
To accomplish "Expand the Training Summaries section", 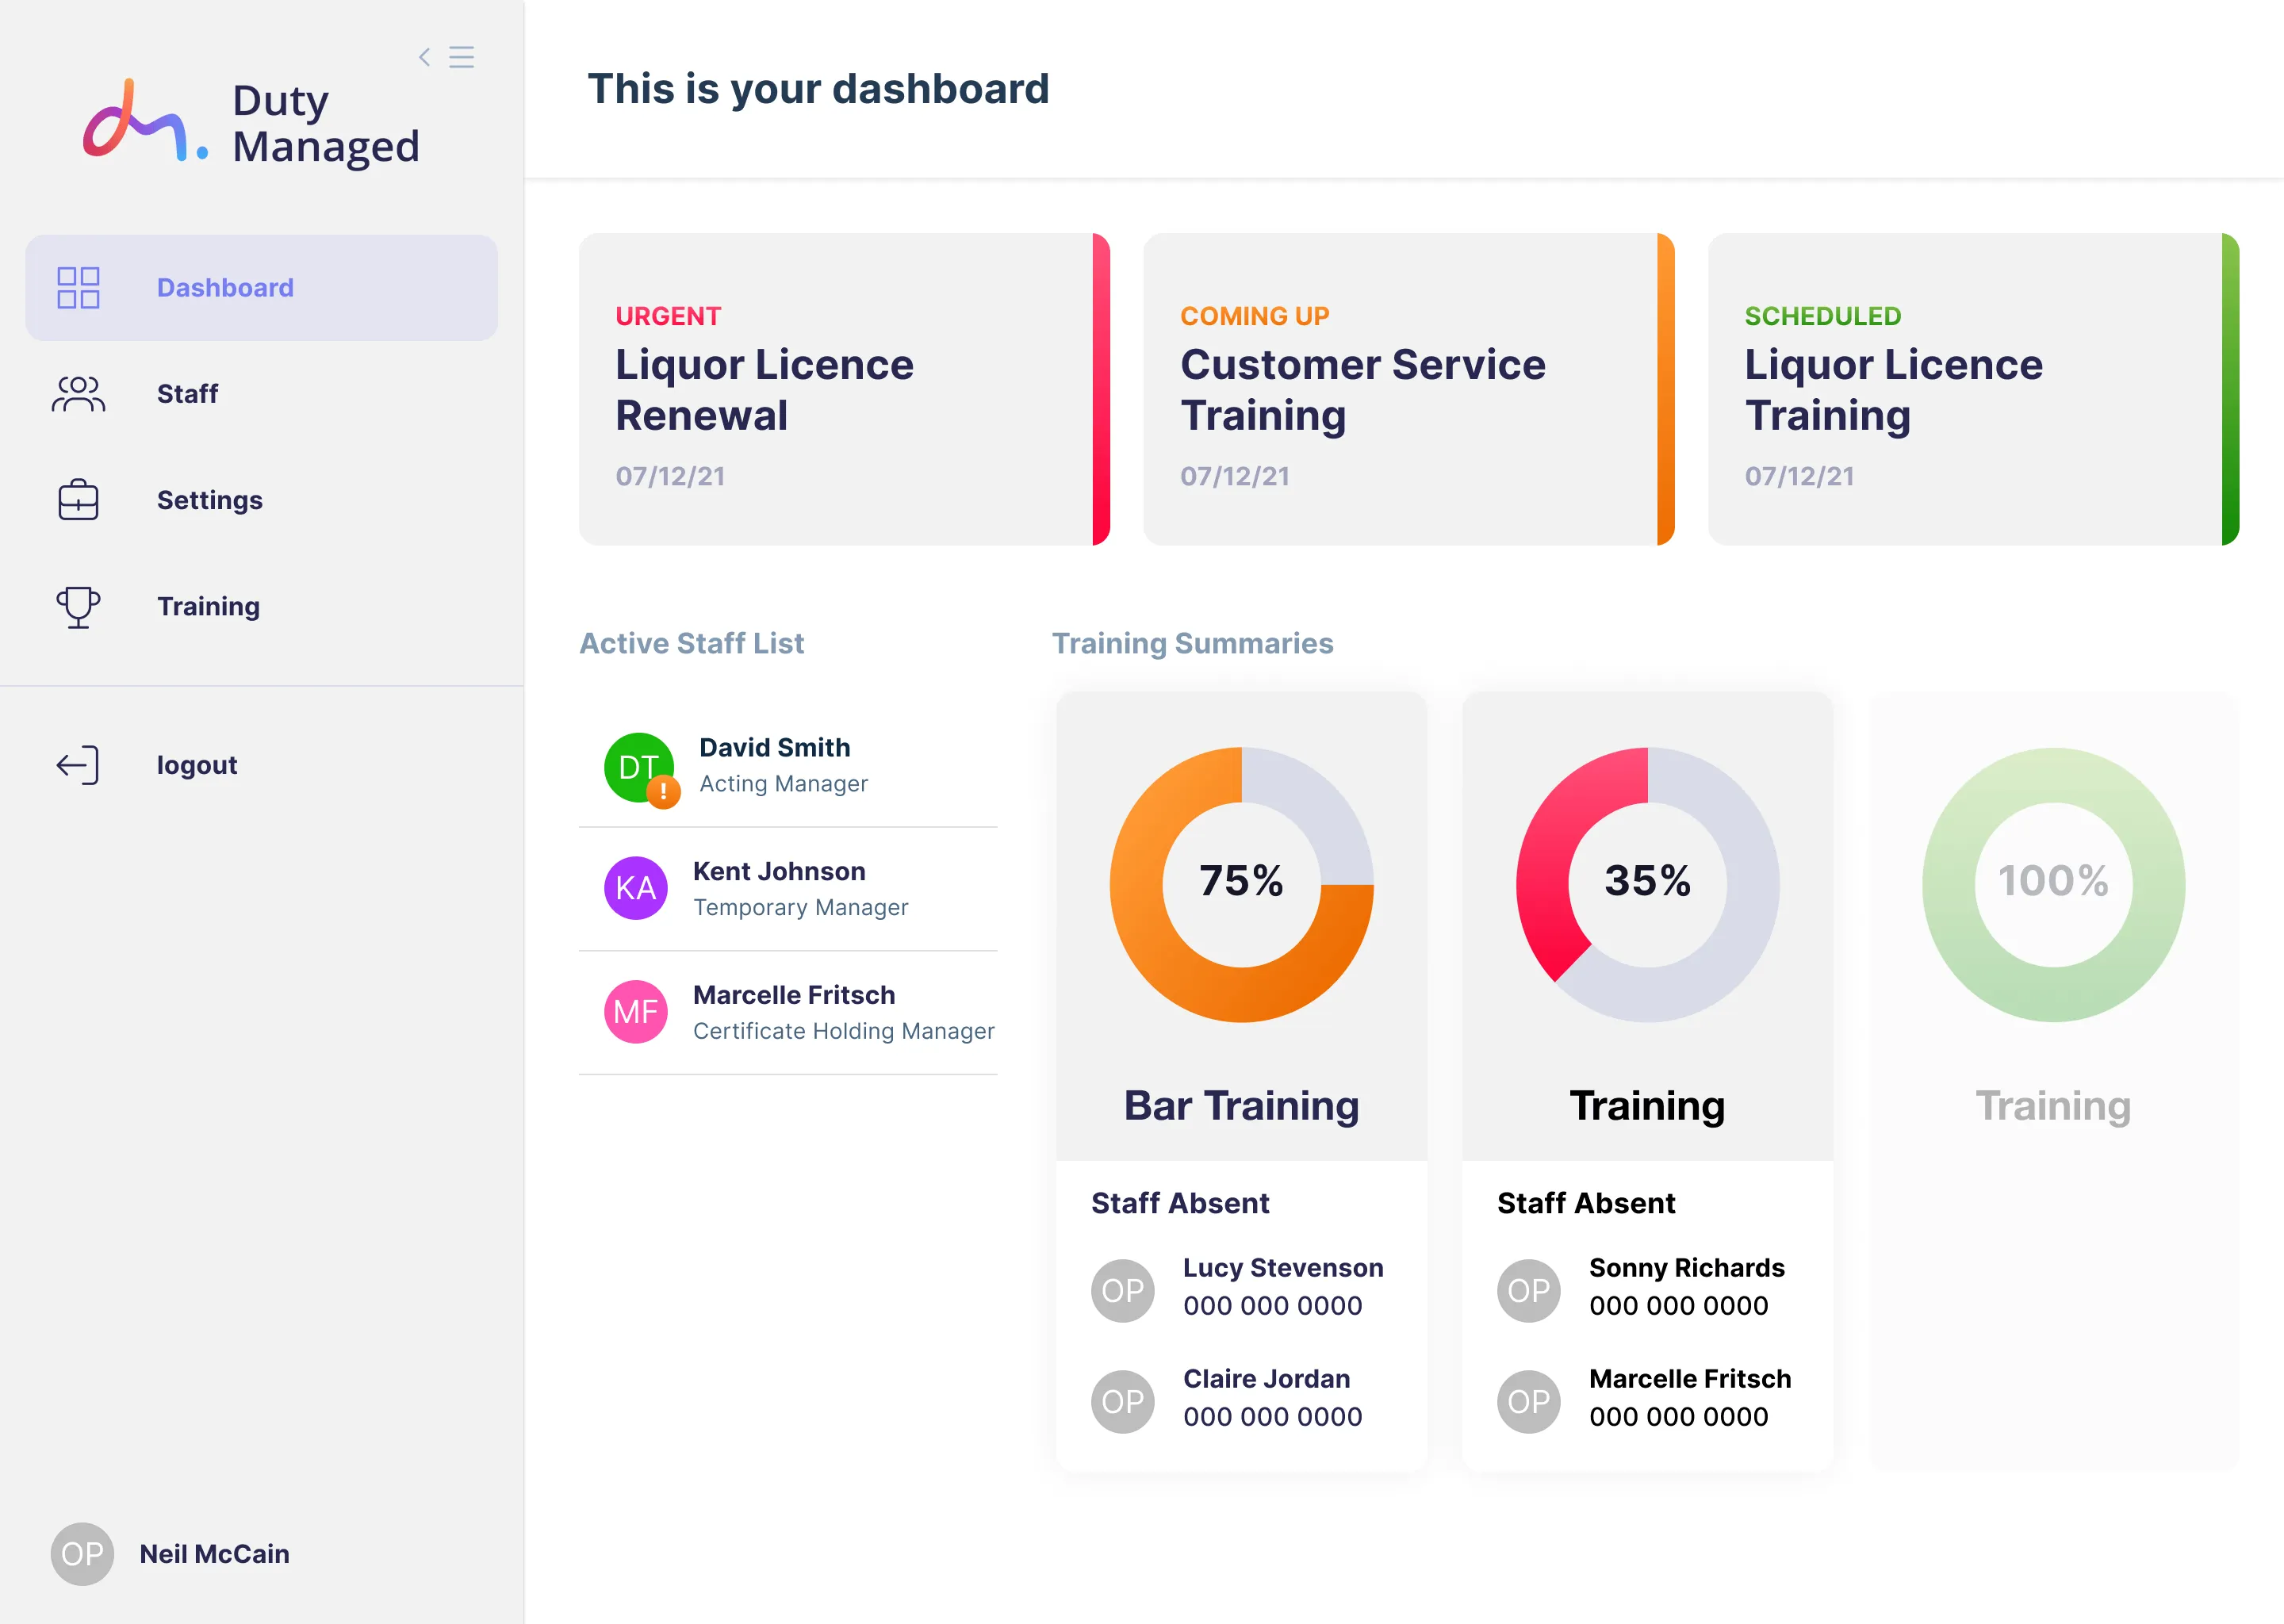I will 1192,643.
